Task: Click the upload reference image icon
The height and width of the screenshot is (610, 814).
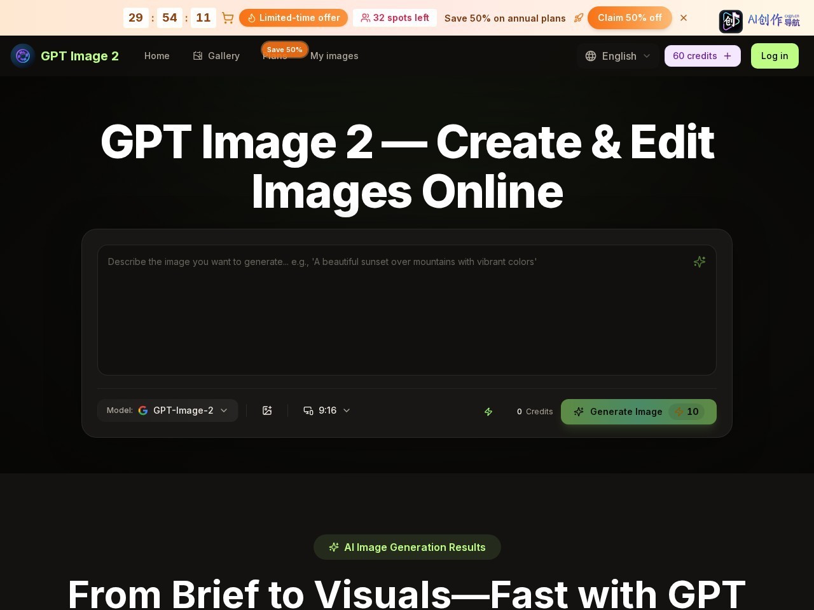Action: [267, 410]
